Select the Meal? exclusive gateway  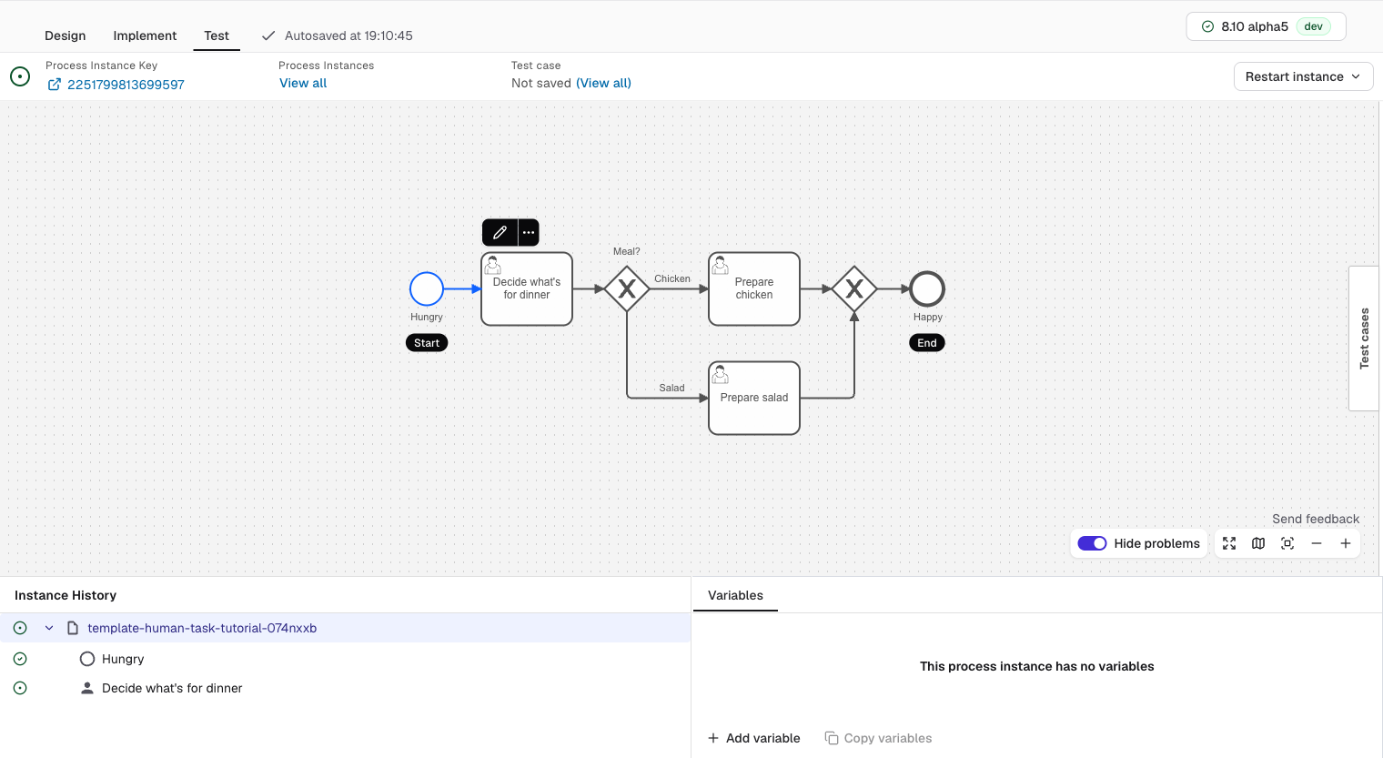click(x=627, y=289)
